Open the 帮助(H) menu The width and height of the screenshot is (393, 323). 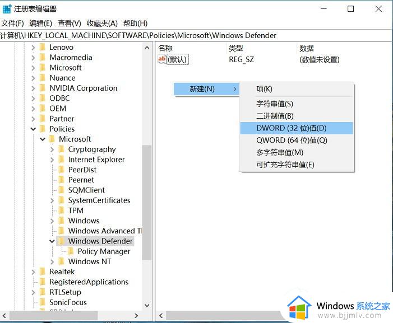point(135,24)
